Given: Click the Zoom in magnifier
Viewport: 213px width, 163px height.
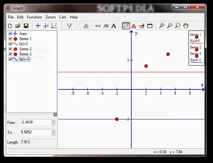Looking at the screenshot, I should (x=162, y=26).
